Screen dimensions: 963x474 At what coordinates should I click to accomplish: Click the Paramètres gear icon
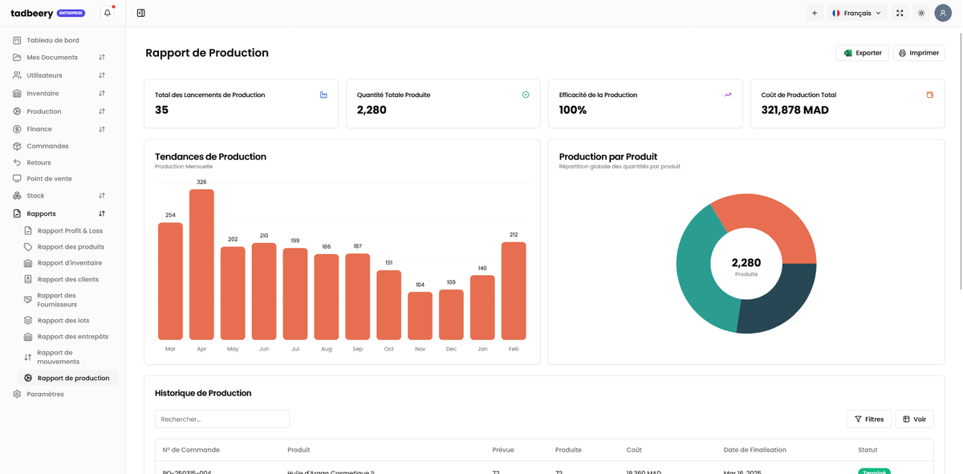(x=17, y=395)
